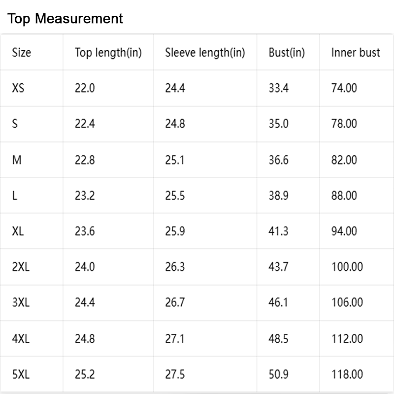The image size is (394, 394).
Task: Click sleeve length value 27.1 for 4XL
Action: click(x=175, y=339)
